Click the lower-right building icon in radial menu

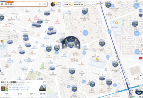click(78, 46)
